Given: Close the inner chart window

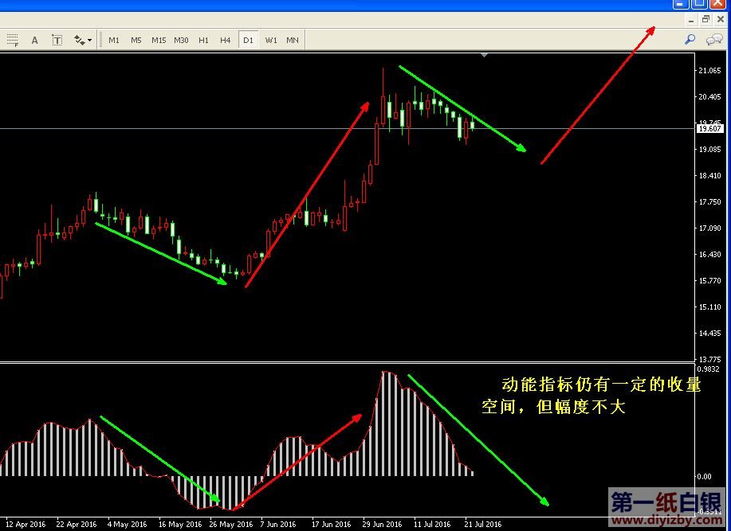Looking at the screenshot, I should click(721, 19).
